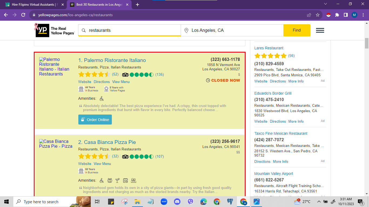Open the Pokeball extension icon
Screen dimensions: 369x207
coord(328,15)
